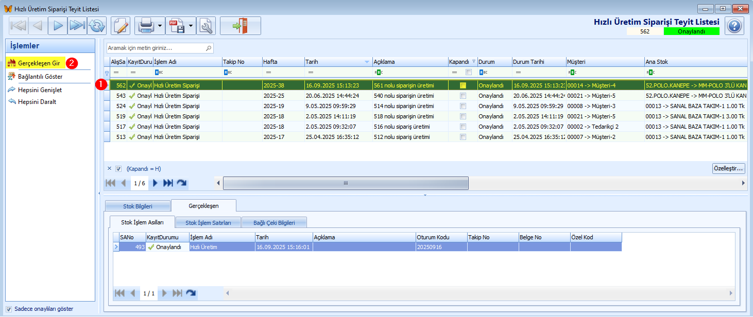Uncheck the active filter 'Kapandı = H' checkbox
753x317 pixels.
click(118, 169)
